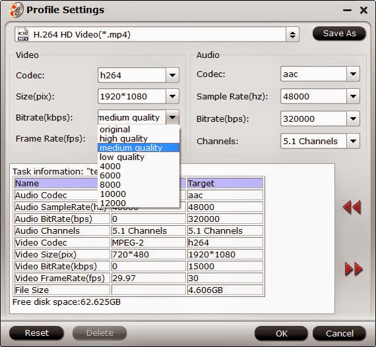The height and width of the screenshot is (347, 376).
Task: Collapse the video Bitrate dropdown arrow
Action: 172,117
